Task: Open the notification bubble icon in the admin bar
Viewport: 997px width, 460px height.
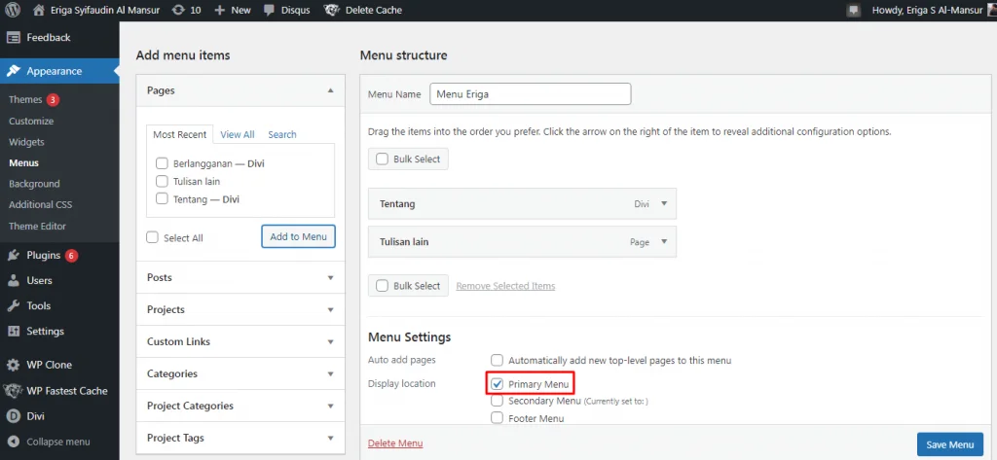Action: pos(854,10)
